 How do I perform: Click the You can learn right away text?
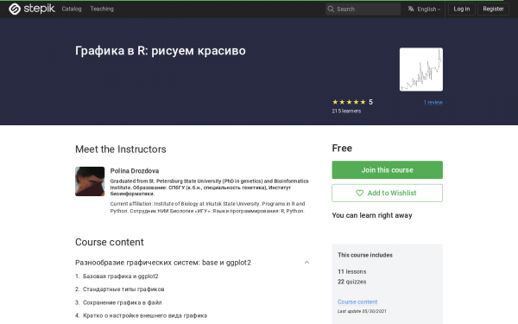(x=372, y=215)
